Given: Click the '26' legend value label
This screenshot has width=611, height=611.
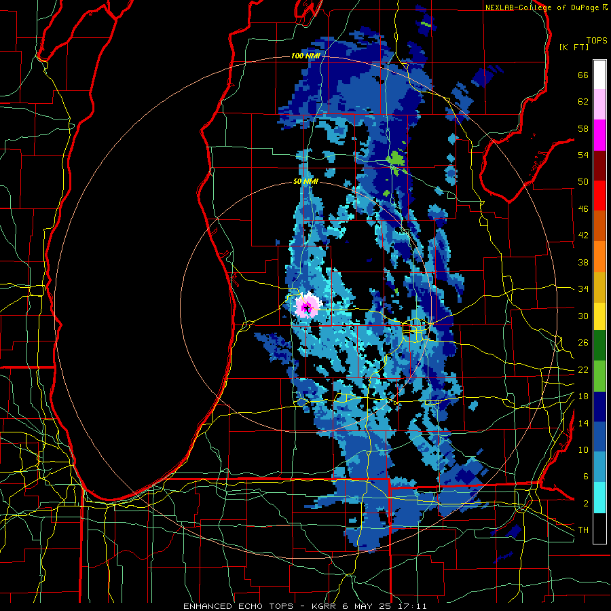Looking at the screenshot, I should tap(583, 343).
